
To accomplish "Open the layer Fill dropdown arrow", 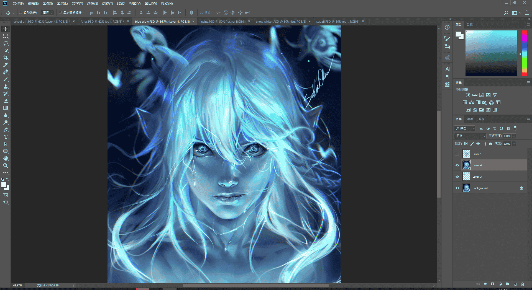I will coord(514,144).
